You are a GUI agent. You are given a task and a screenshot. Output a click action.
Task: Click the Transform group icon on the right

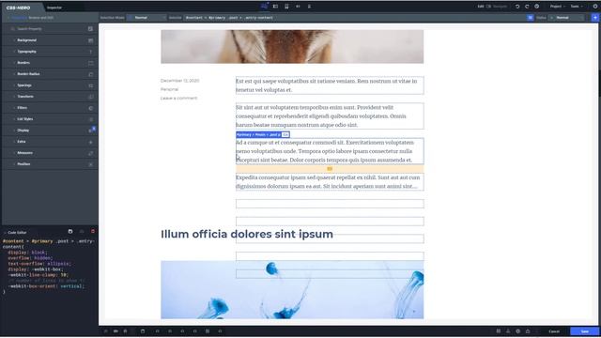[x=91, y=97]
